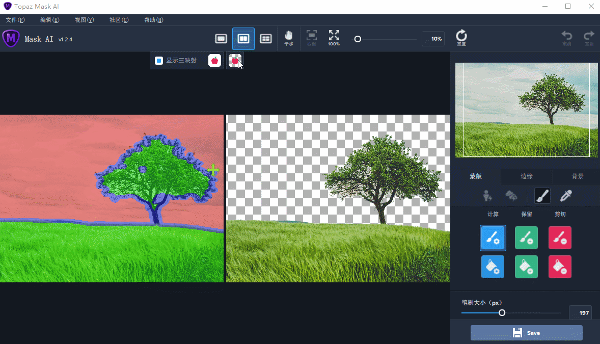Open the 编辑(E) edit menu
This screenshot has height=344, width=600.
click(x=50, y=20)
